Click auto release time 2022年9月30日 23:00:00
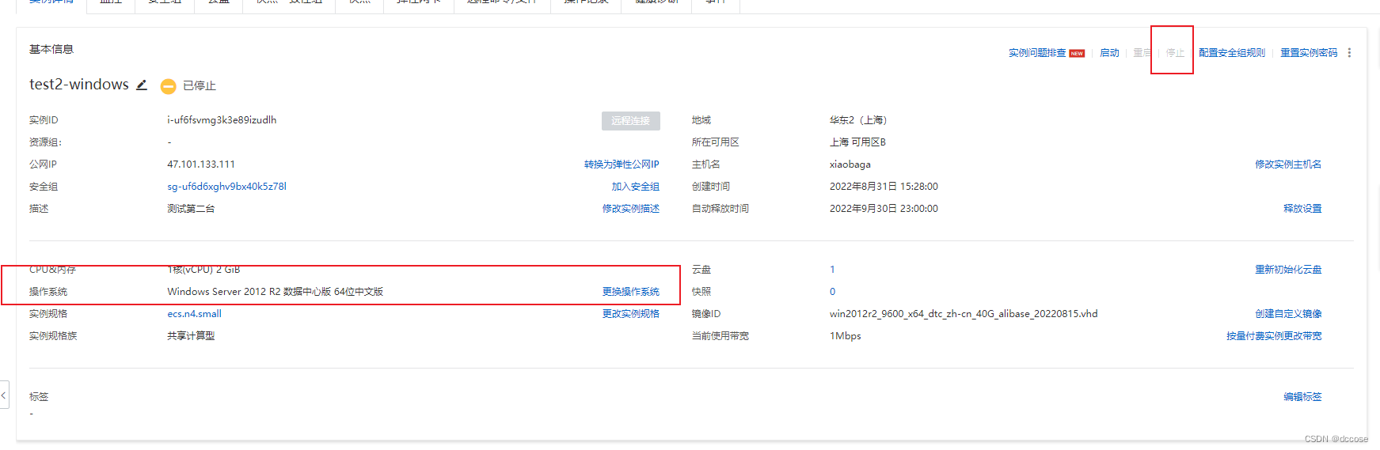This screenshot has width=1380, height=450. (x=884, y=209)
